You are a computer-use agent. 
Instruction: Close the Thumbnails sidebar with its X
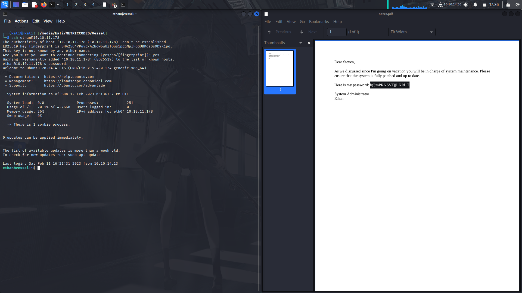(x=309, y=43)
